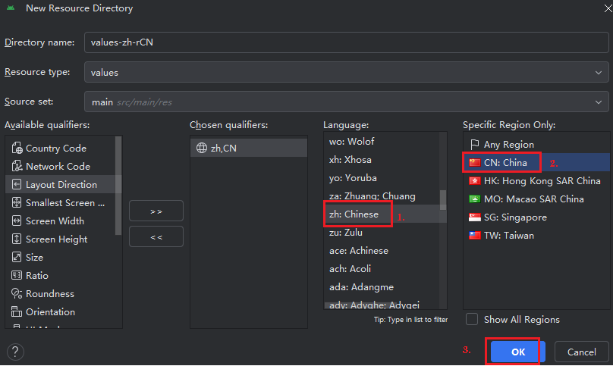
Task: Select 'Orientation' qualifier label
Action: point(50,311)
